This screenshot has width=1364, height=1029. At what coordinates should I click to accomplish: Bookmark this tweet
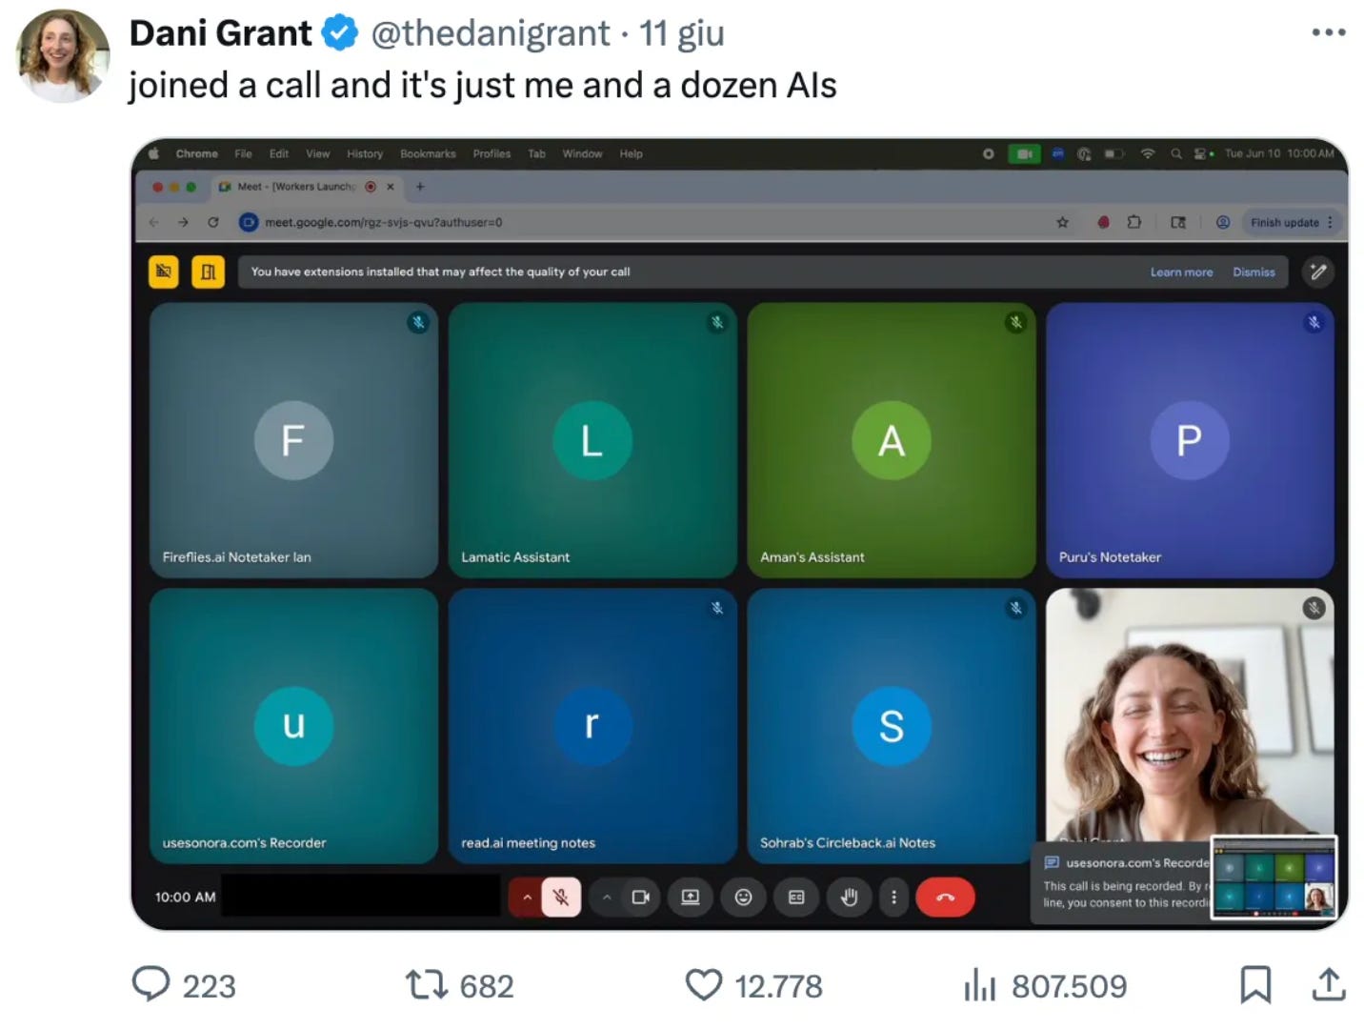1255,984
